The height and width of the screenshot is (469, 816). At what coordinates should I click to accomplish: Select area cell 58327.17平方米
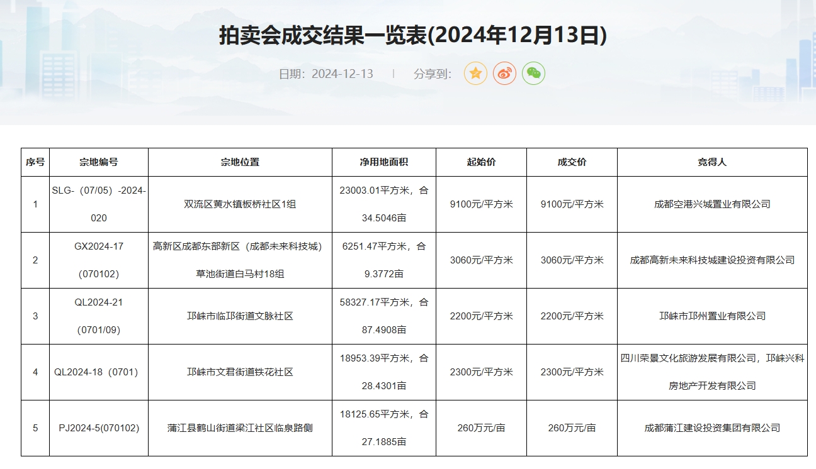point(384,316)
